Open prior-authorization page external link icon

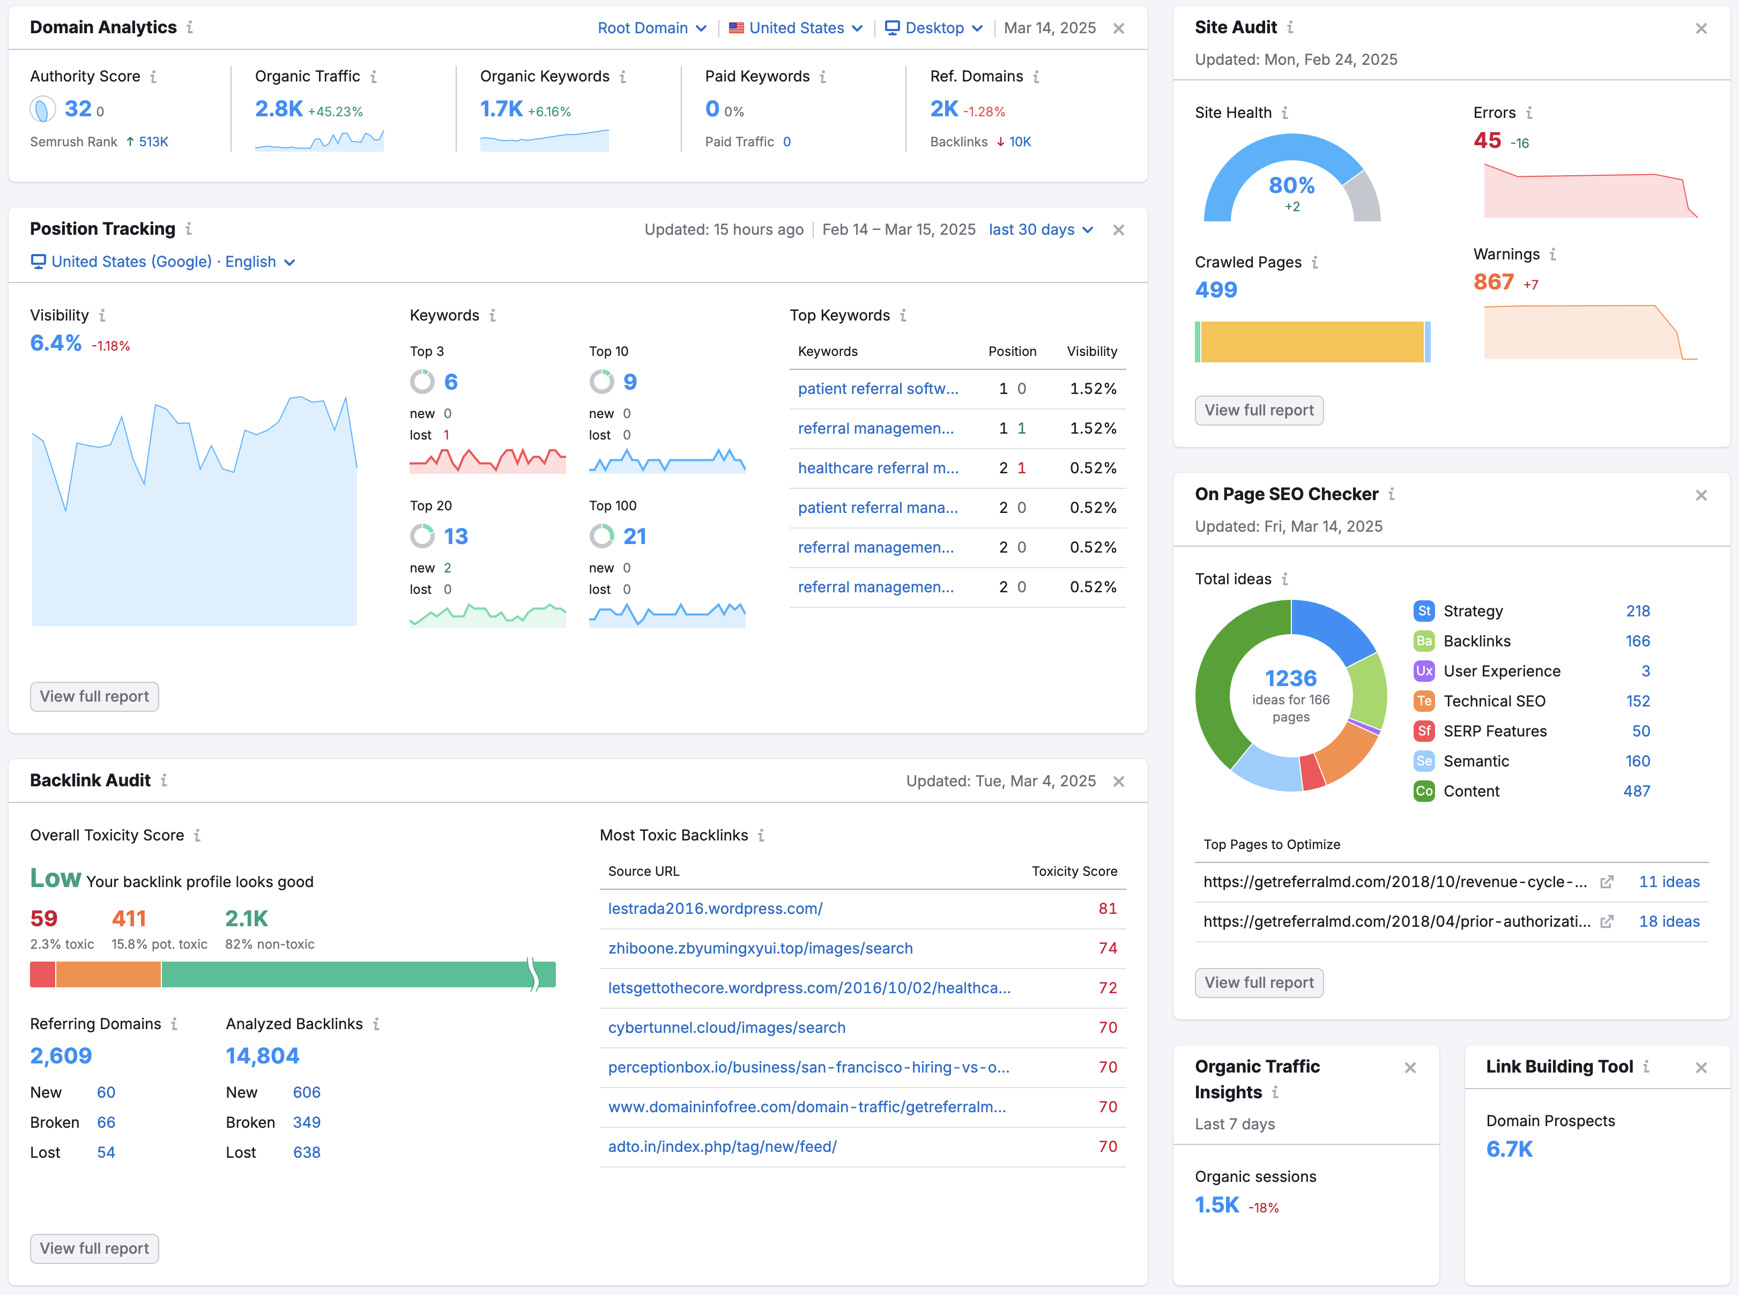(x=1607, y=922)
